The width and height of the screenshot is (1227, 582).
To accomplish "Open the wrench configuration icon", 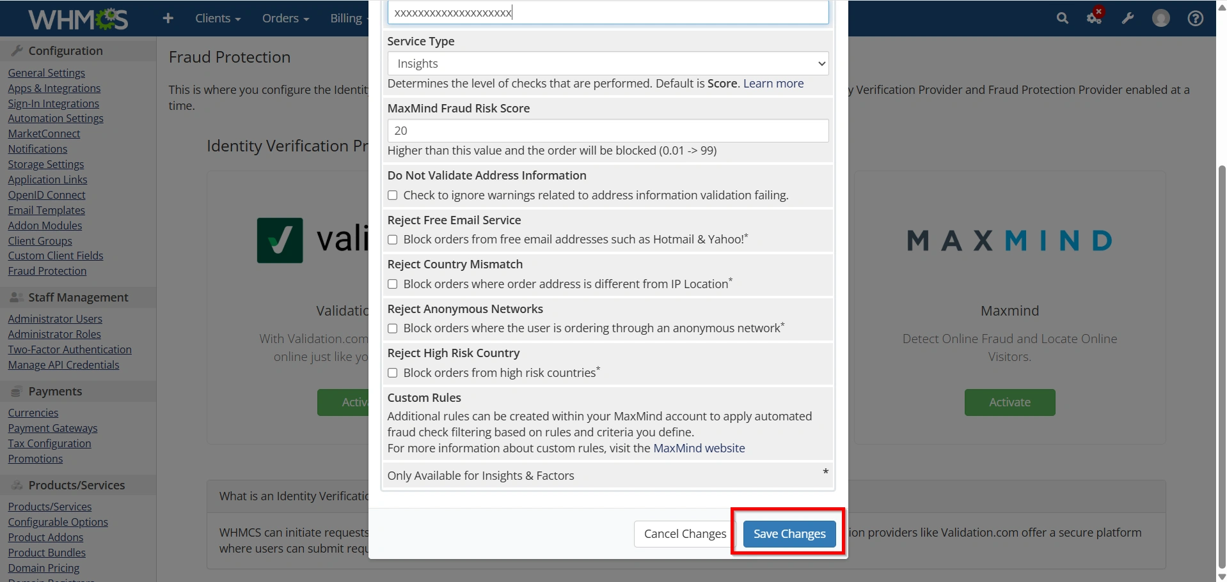I will pos(1128,19).
